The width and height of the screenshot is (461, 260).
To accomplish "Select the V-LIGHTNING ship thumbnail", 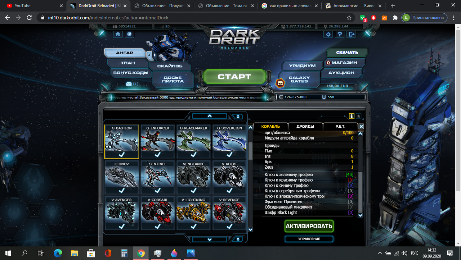I will (x=193, y=213).
